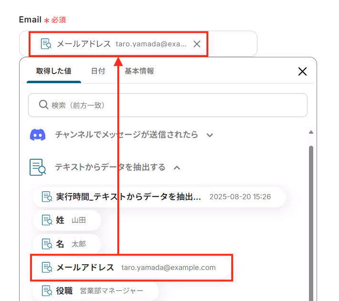Screen dimensions: 339x301
Task: Collapse テキストからデータを抽出する section chevron
Action: coord(177,168)
